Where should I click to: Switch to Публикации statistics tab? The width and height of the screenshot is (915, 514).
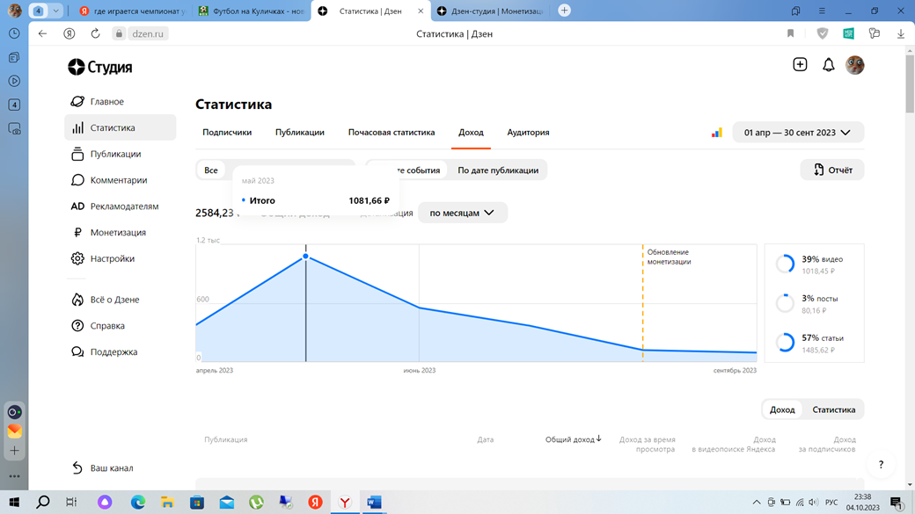(x=300, y=133)
